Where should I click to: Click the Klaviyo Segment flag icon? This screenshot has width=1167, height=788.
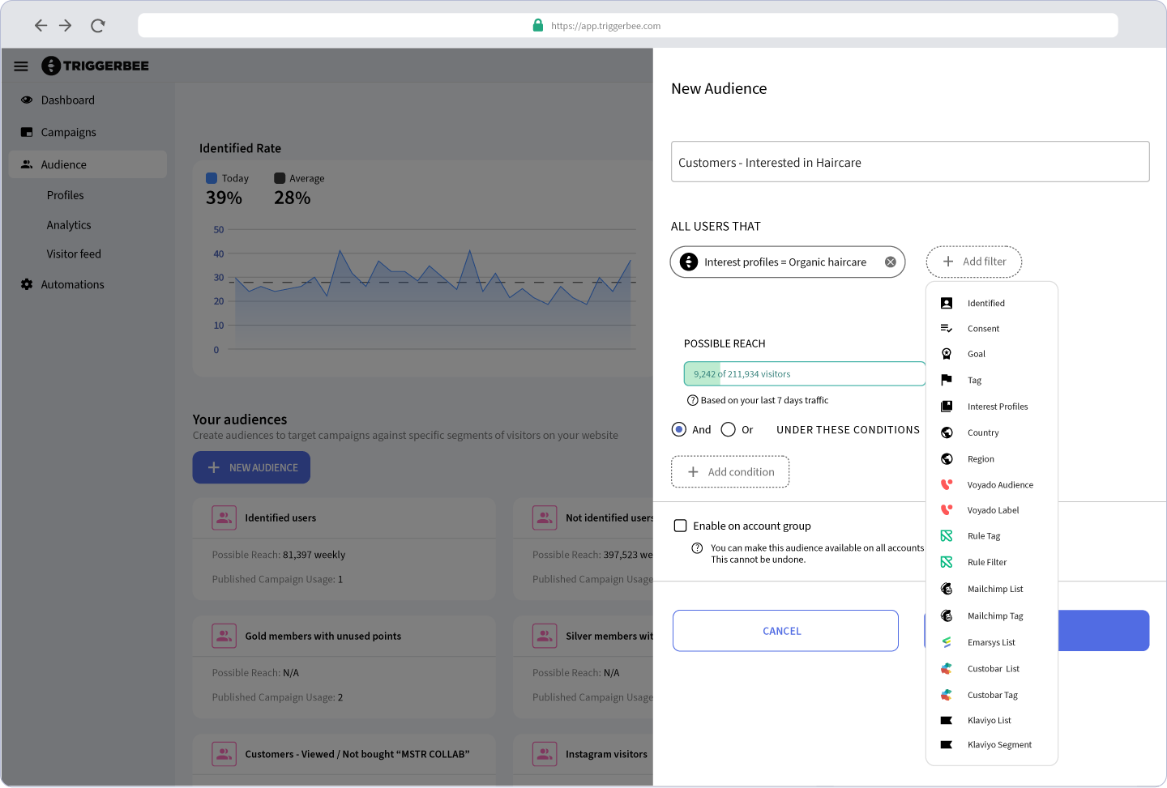(x=946, y=744)
